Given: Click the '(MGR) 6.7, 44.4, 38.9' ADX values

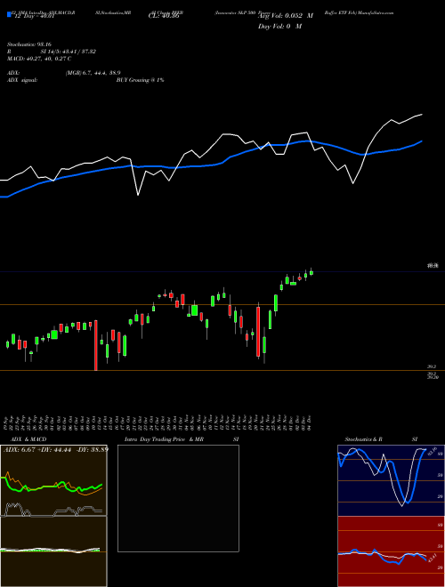Looking at the screenshot, I should 93,73.
